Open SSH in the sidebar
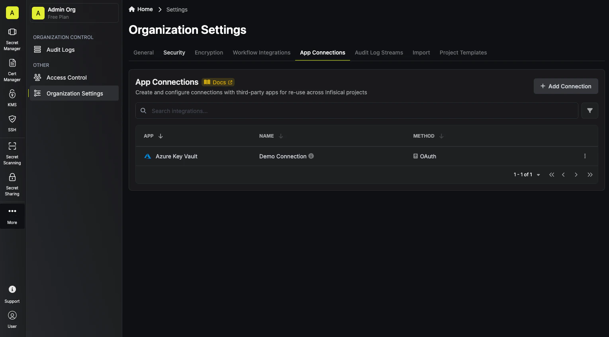 [12, 123]
